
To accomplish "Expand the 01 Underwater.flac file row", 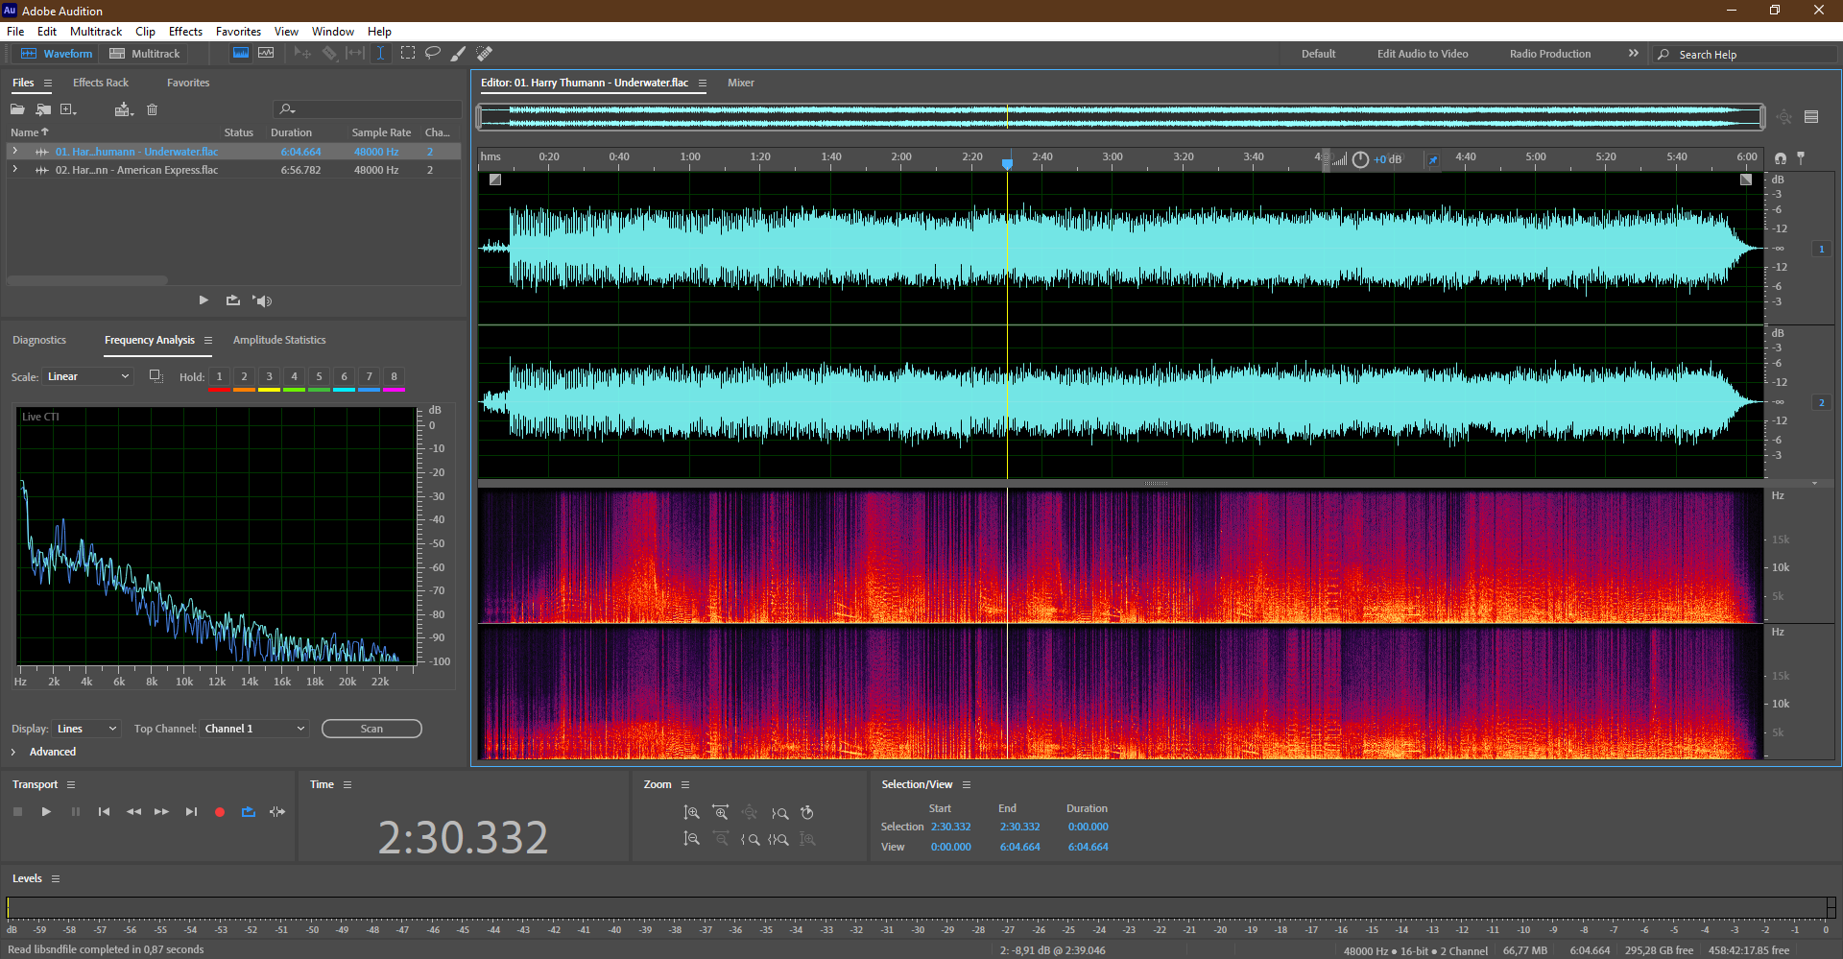I will coord(14,152).
